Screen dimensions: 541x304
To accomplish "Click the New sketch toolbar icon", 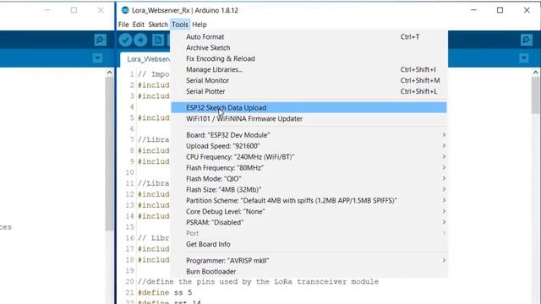I will pyautogui.click(x=158, y=40).
